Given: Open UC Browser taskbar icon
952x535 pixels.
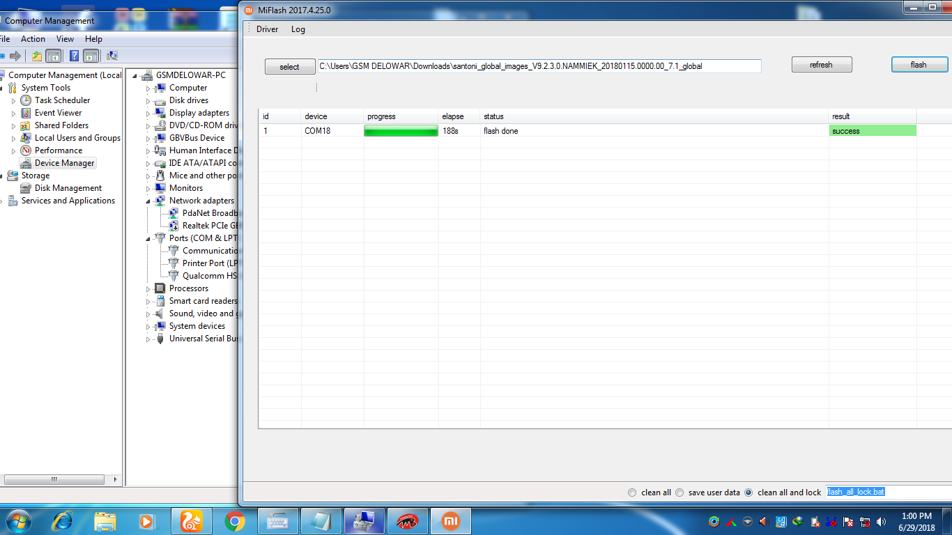Looking at the screenshot, I should coord(192,520).
